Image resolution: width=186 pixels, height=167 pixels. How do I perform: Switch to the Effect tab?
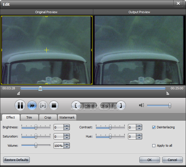pyautogui.click(x=11, y=117)
